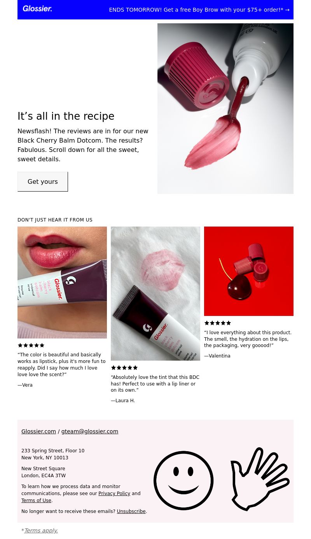Click the Get yours button
The width and height of the screenshot is (311, 539).
pos(43,181)
